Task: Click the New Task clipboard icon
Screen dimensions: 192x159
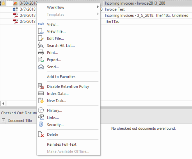Action: pos(41,100)
